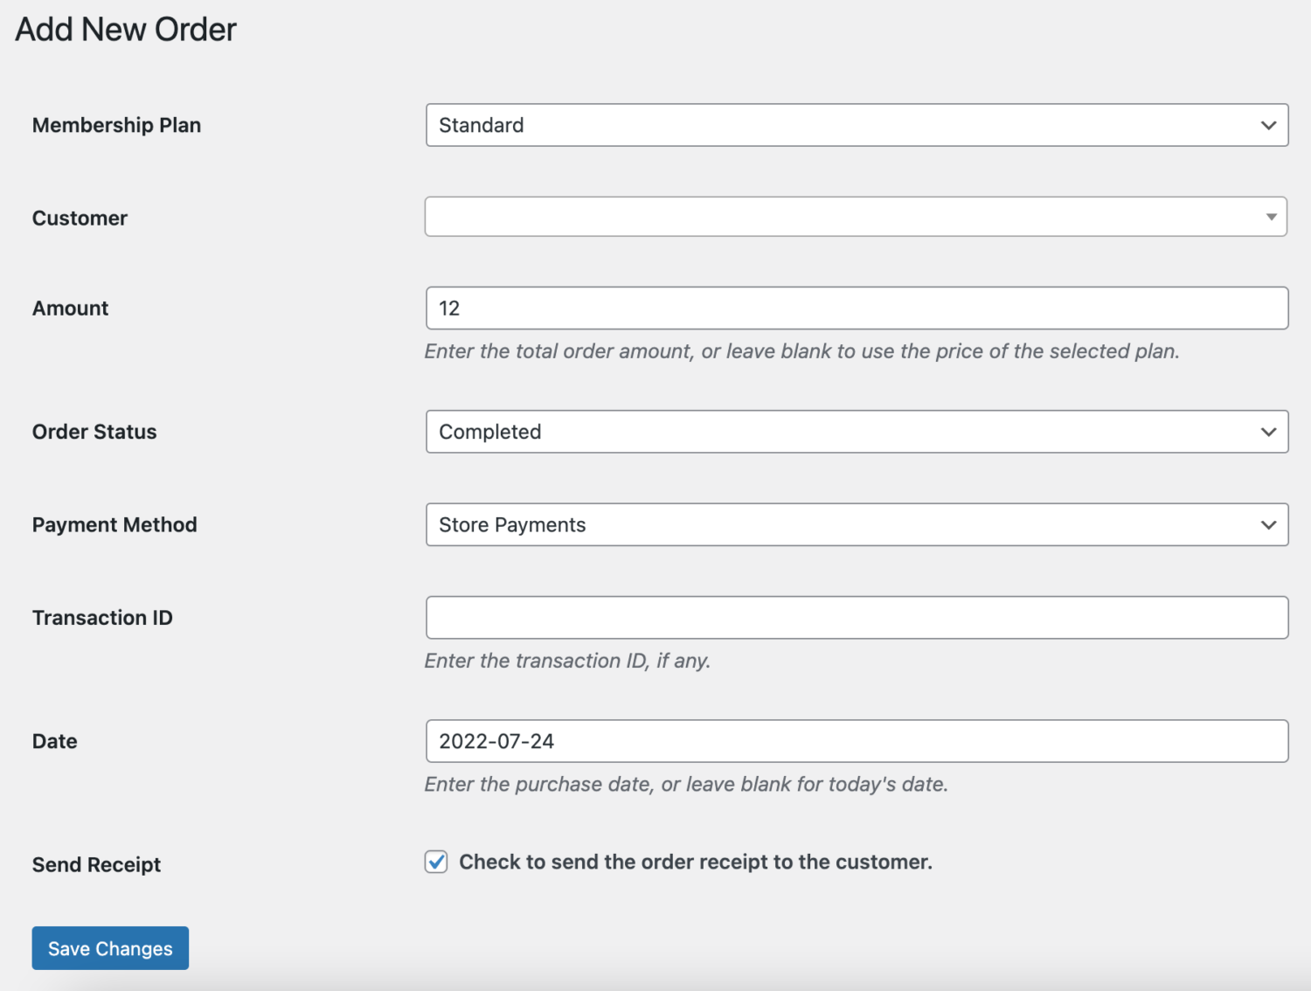Open the empty Customer select box

[856, 217]
